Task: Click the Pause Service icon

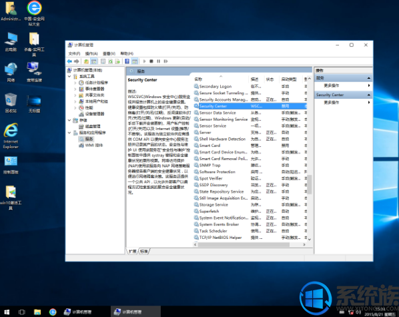Action: [x=159, y=61]
